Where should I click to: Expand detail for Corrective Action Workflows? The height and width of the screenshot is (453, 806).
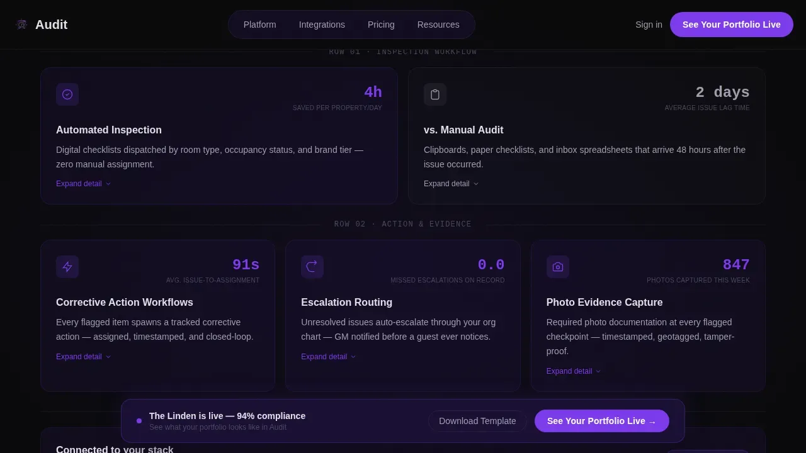pyautogui.click(x=84, y=357)
